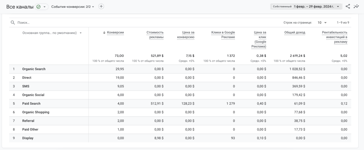Click the green checkmark status icon

(38, 7)
